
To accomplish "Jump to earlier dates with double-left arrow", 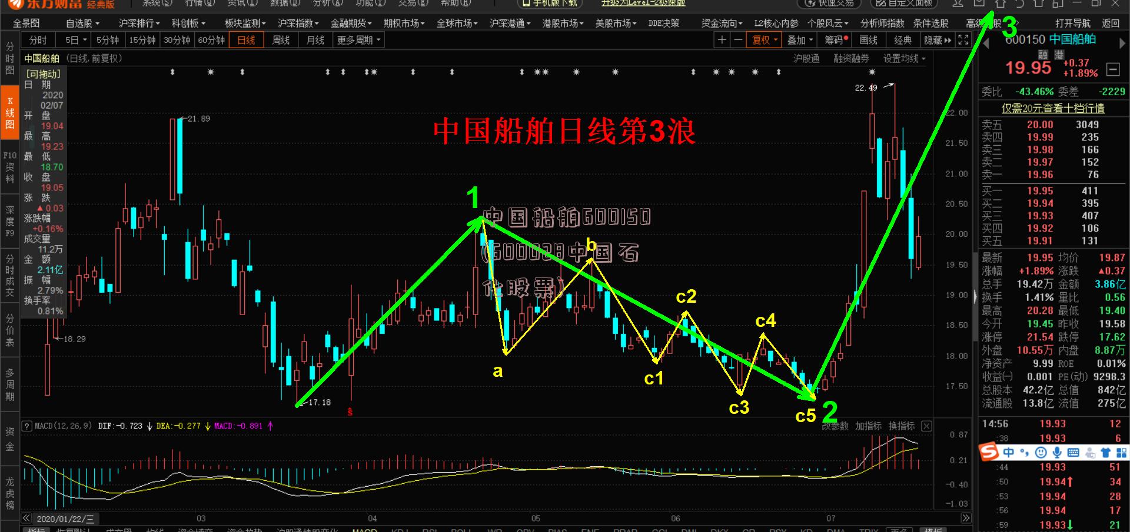I will click(x=26, y=518).
